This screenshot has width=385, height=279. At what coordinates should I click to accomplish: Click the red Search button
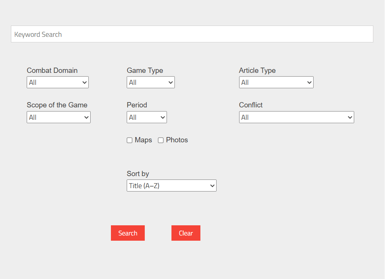[128, 233]
